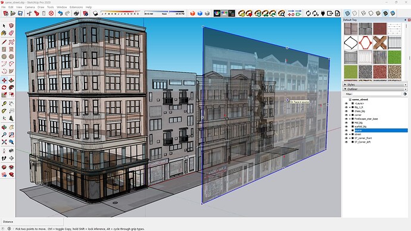Select the arrow Select tool
Viewport: 411px width, 231px height.
pyautogui.click(x=4, y=26)
